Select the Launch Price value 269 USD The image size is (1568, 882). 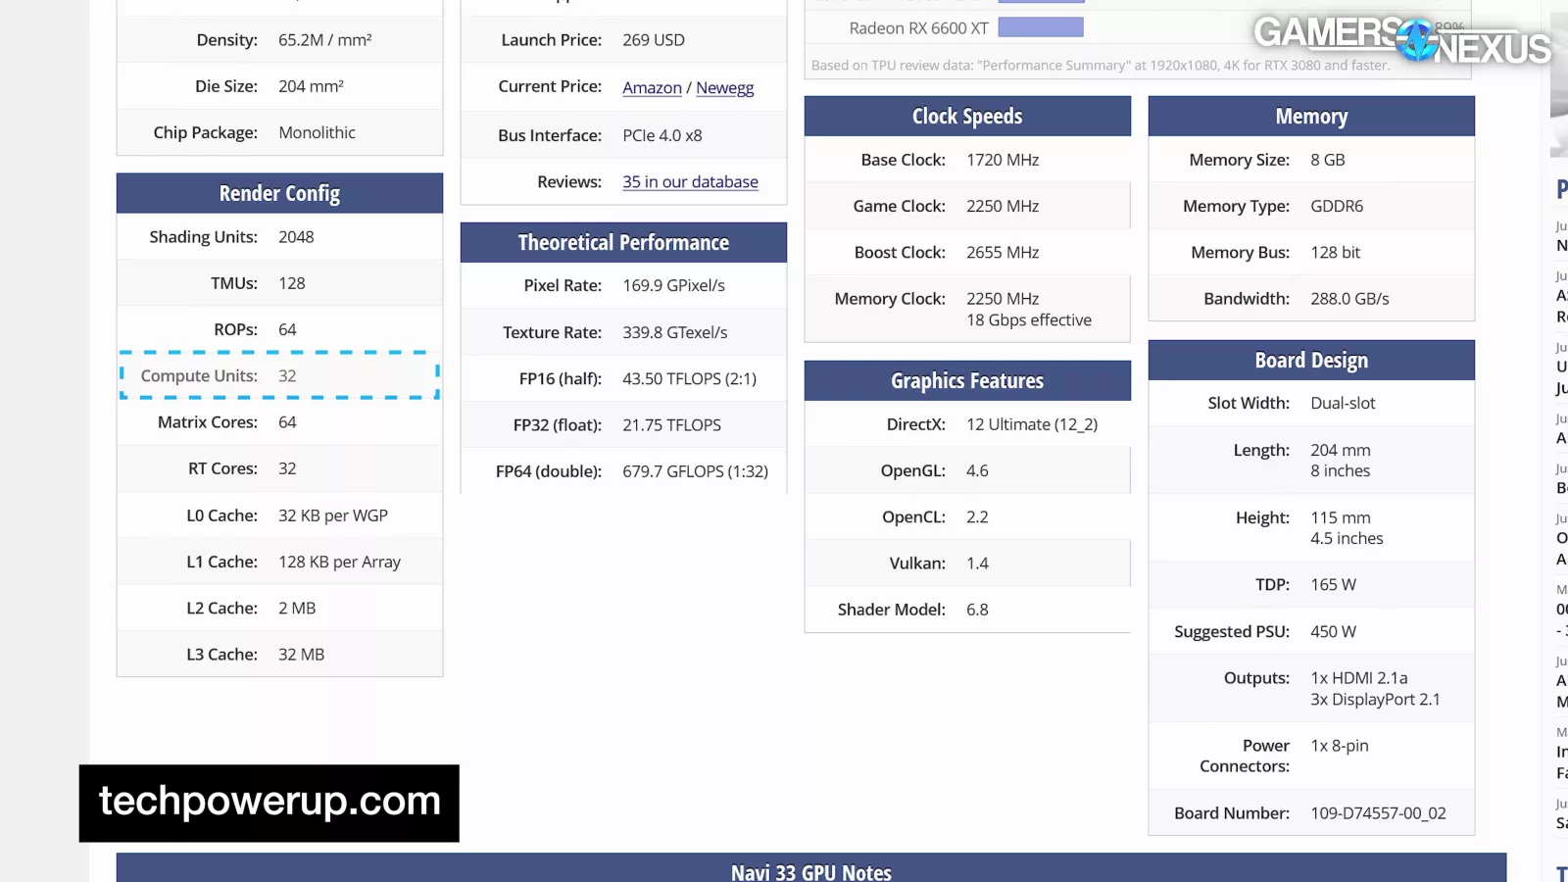(x=654, y=40)
